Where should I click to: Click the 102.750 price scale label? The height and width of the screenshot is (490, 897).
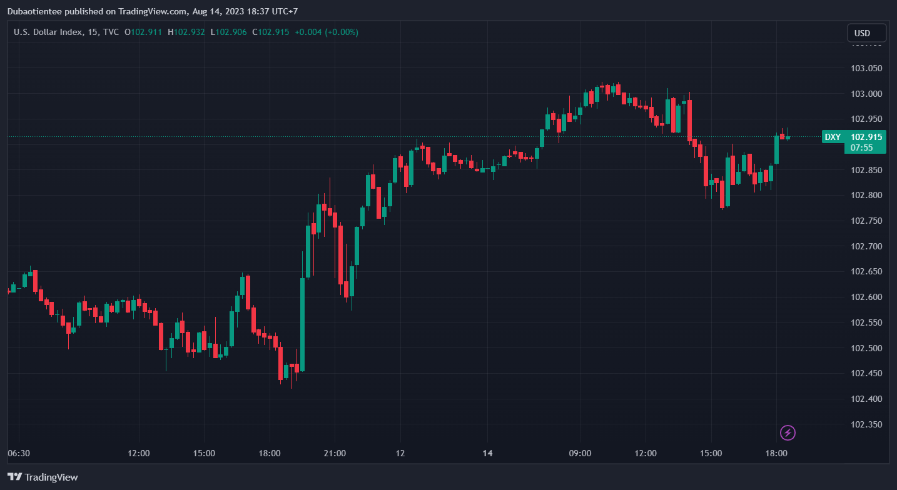tap(866, 221)
